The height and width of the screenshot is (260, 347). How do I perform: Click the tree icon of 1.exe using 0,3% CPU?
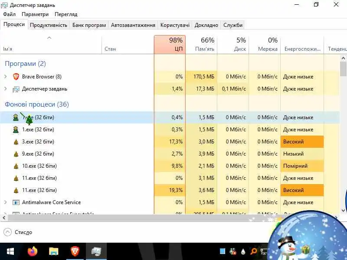pyautogui.click(x=16, y=130)
